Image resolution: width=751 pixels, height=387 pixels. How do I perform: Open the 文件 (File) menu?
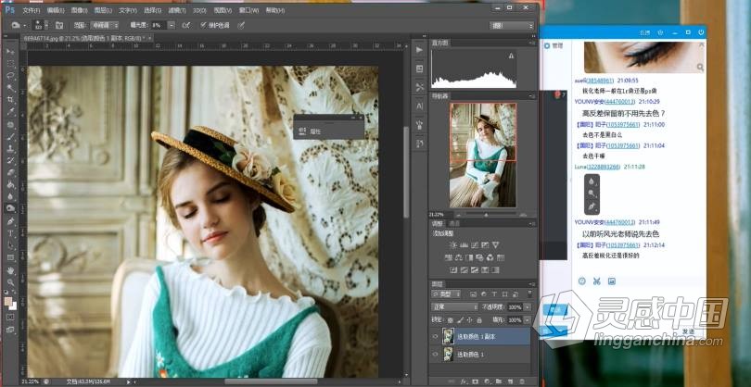click(x=32, y=10)
